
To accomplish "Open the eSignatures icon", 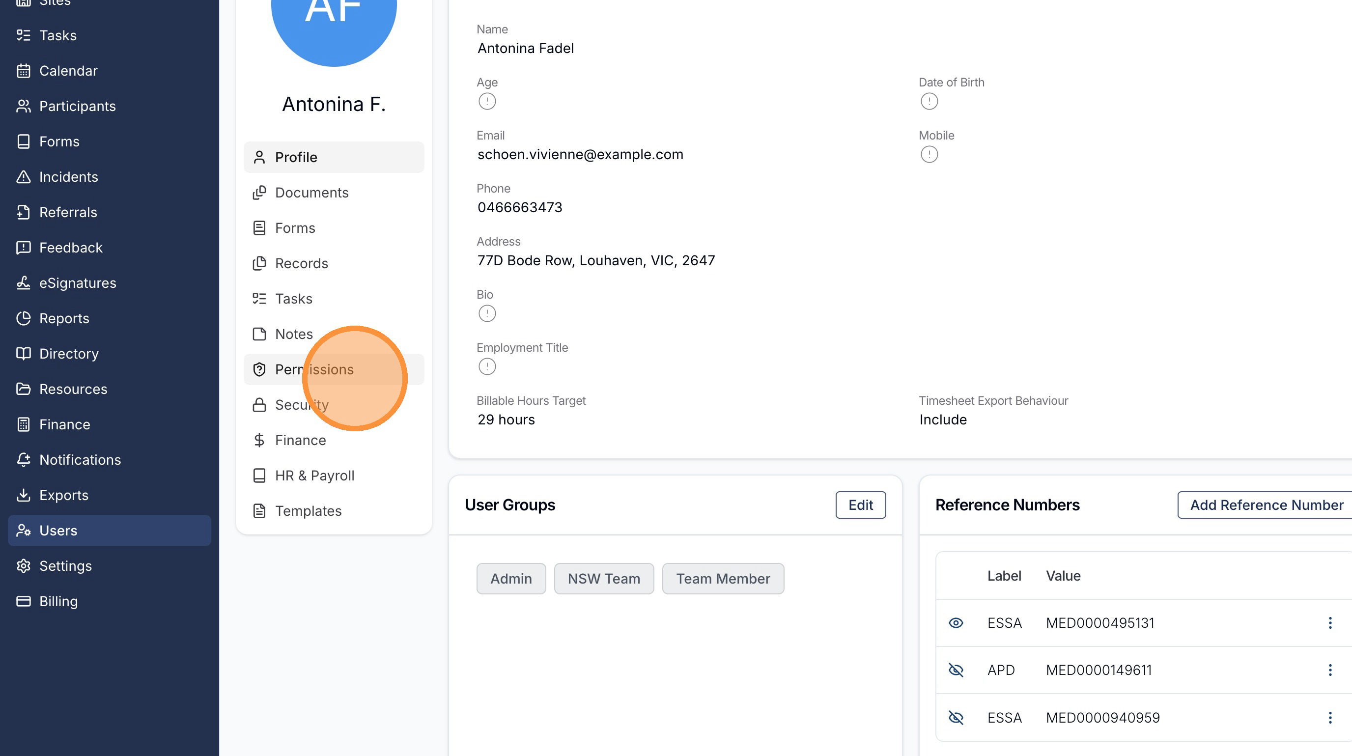I will click(x=23, y=283).
